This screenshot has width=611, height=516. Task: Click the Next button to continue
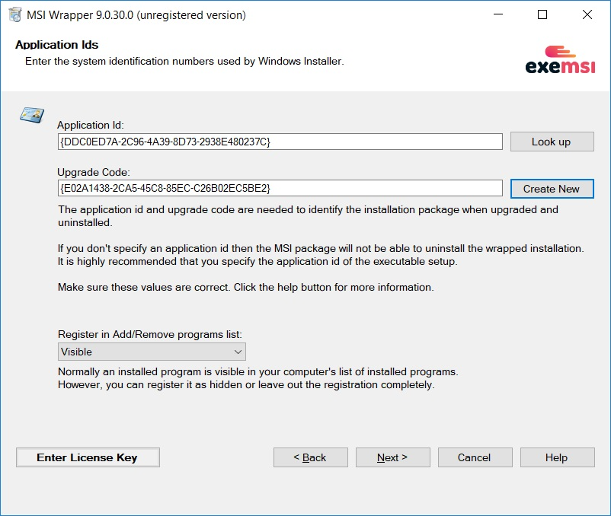click(392, 457)
